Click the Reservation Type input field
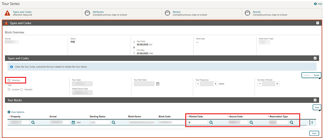Viewport: 323px width, 138px height. pyautogui.click(x=278, y=122)
